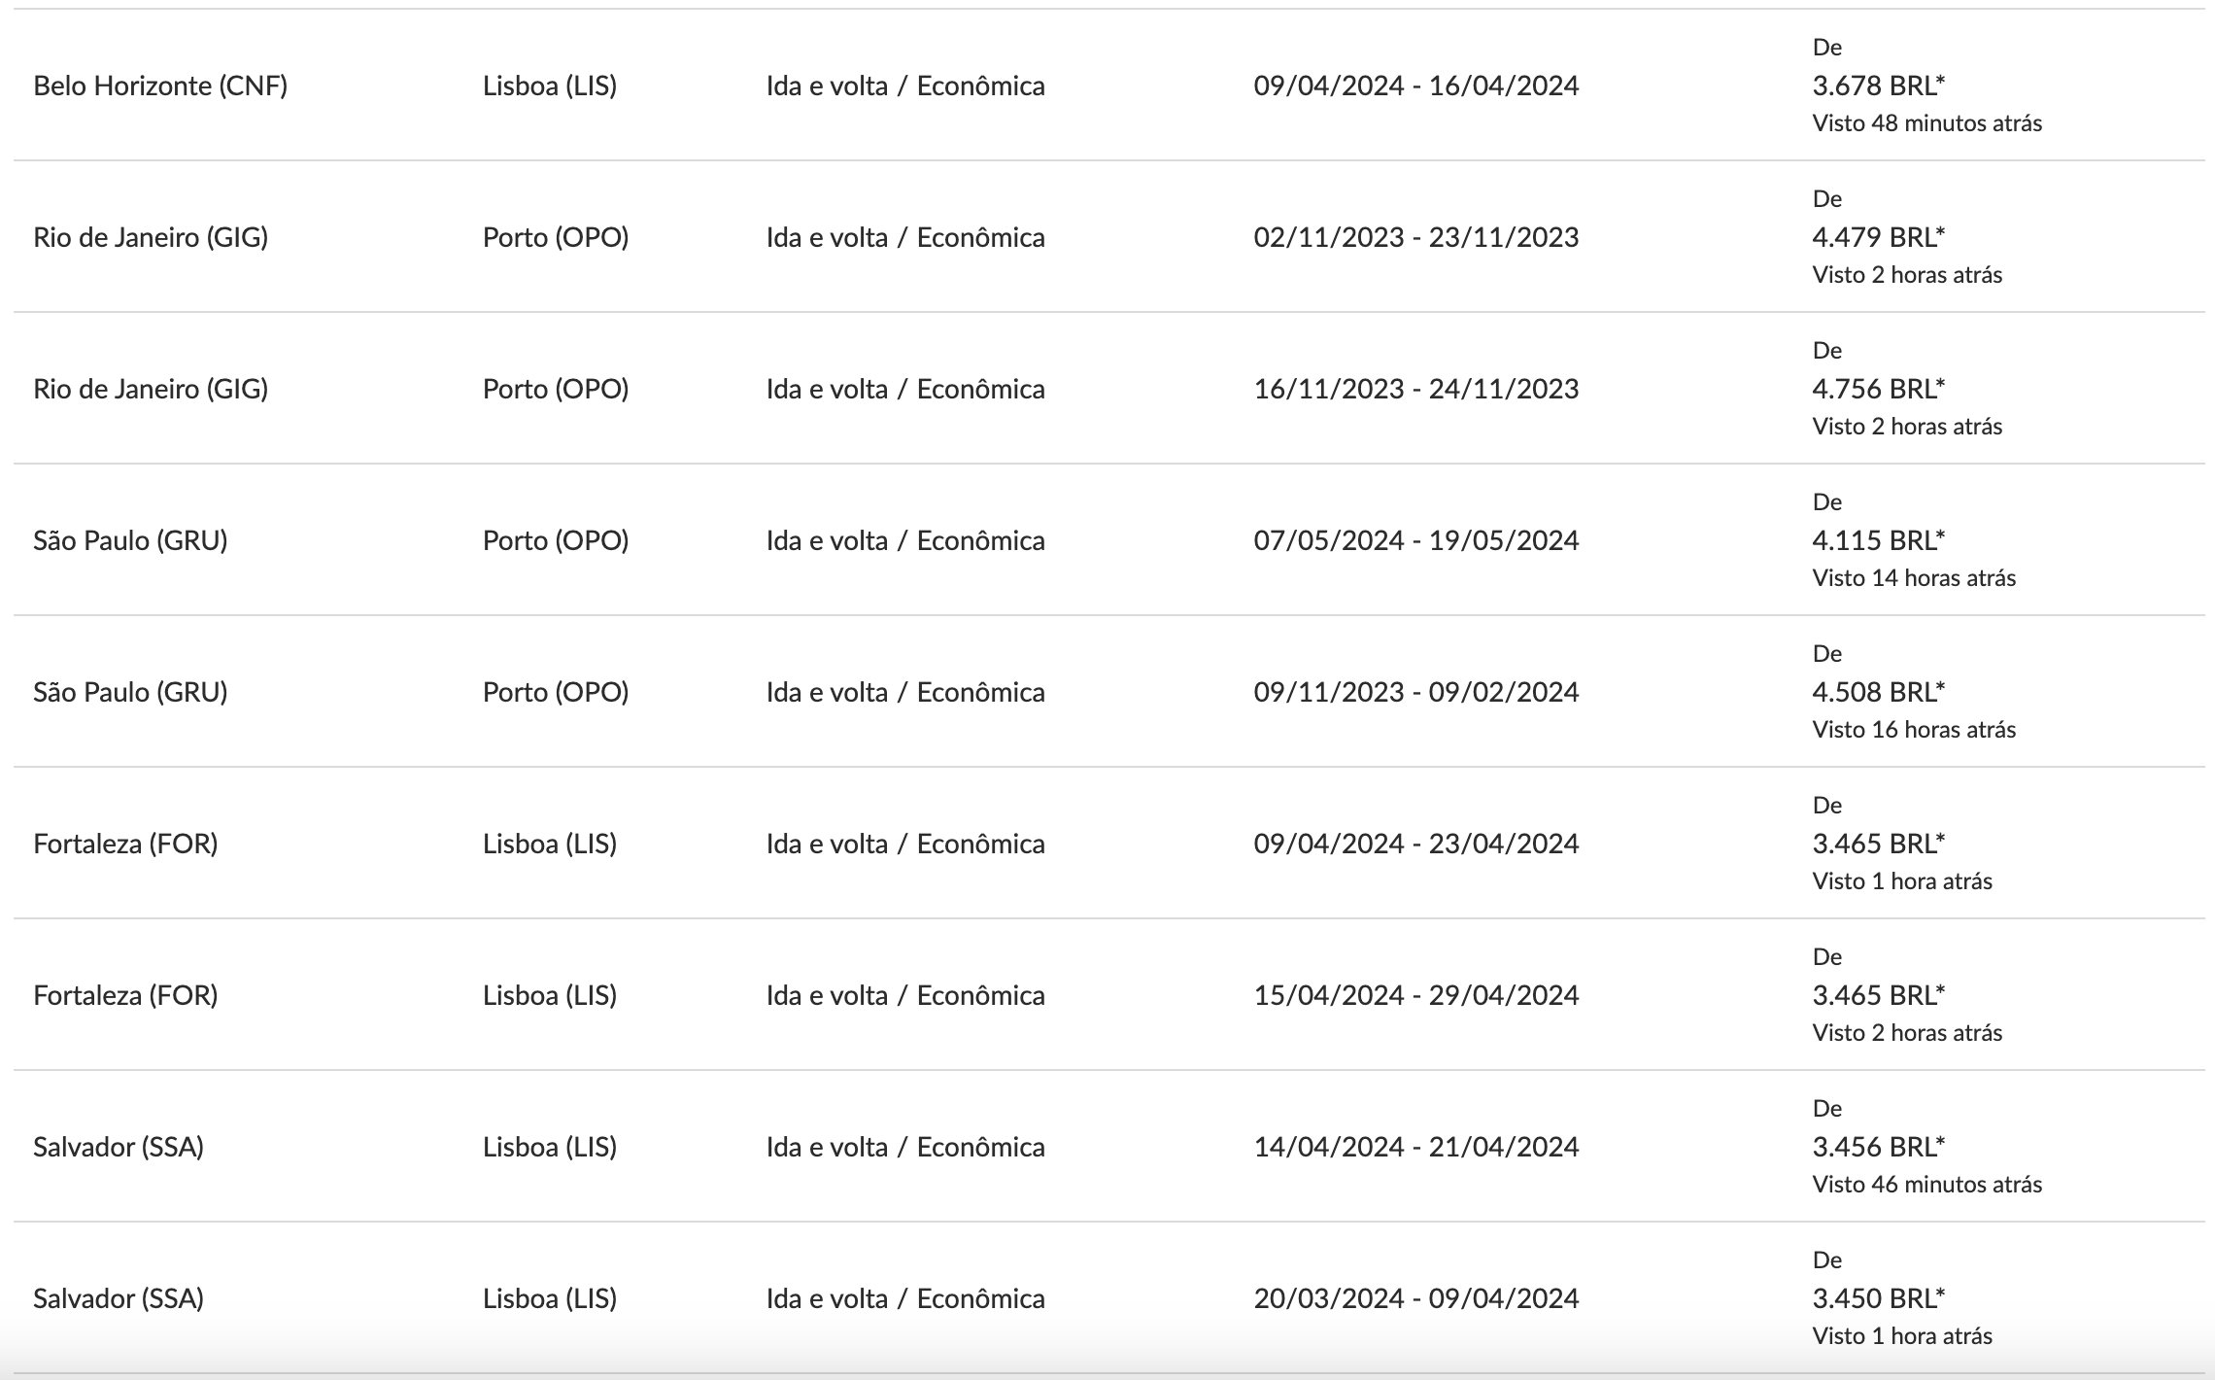Click Lisboa (LIS) destination in Belo Horizonte row
This screenshot has height=1380, width=2215.
click(x=550, y=86)
